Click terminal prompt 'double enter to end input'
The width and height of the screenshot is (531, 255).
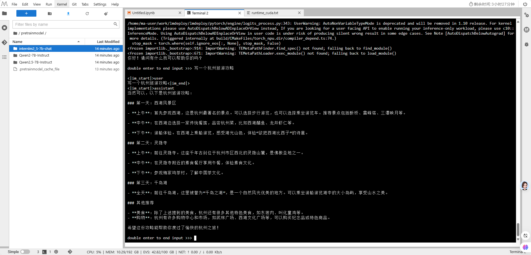(159, 238)
